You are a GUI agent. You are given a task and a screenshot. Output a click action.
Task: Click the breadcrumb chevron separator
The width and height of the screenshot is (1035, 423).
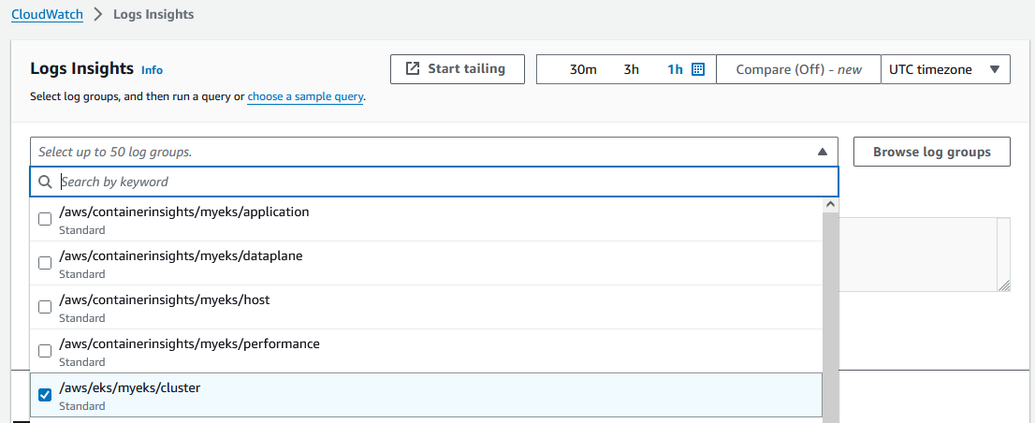tap(98, 14)
